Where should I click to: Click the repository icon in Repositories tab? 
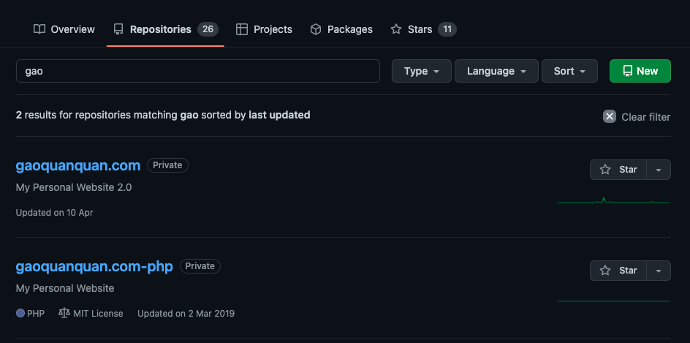118,29
